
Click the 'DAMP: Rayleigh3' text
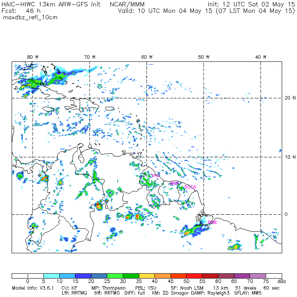[210, 293]
